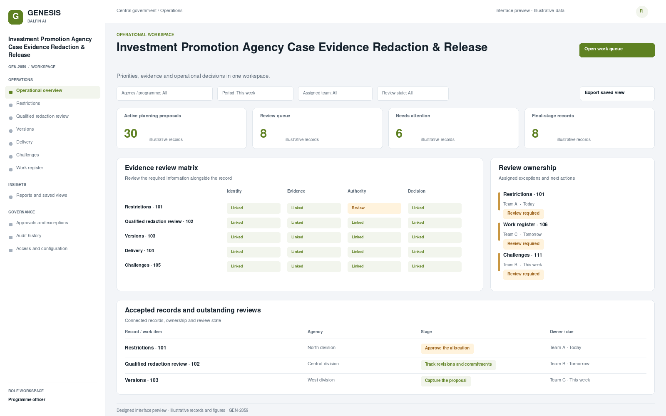
Task: Click Central division agency cell
Action: [x=323, y=364]
